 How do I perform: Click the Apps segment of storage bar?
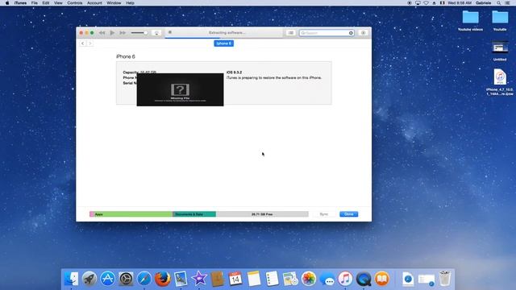[133, 214]
